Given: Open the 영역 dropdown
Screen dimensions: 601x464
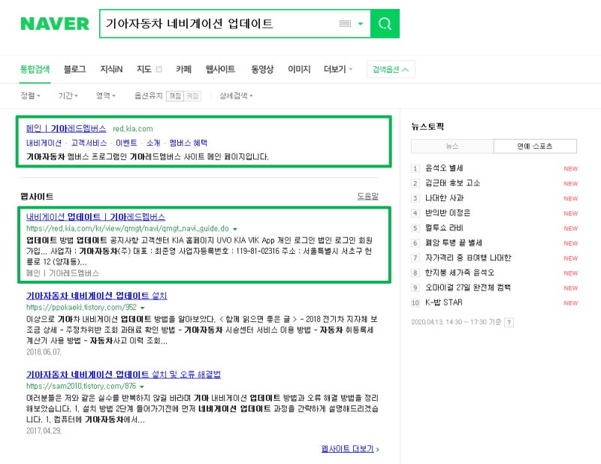Looking at the screenshot, I should click(105, 96).
